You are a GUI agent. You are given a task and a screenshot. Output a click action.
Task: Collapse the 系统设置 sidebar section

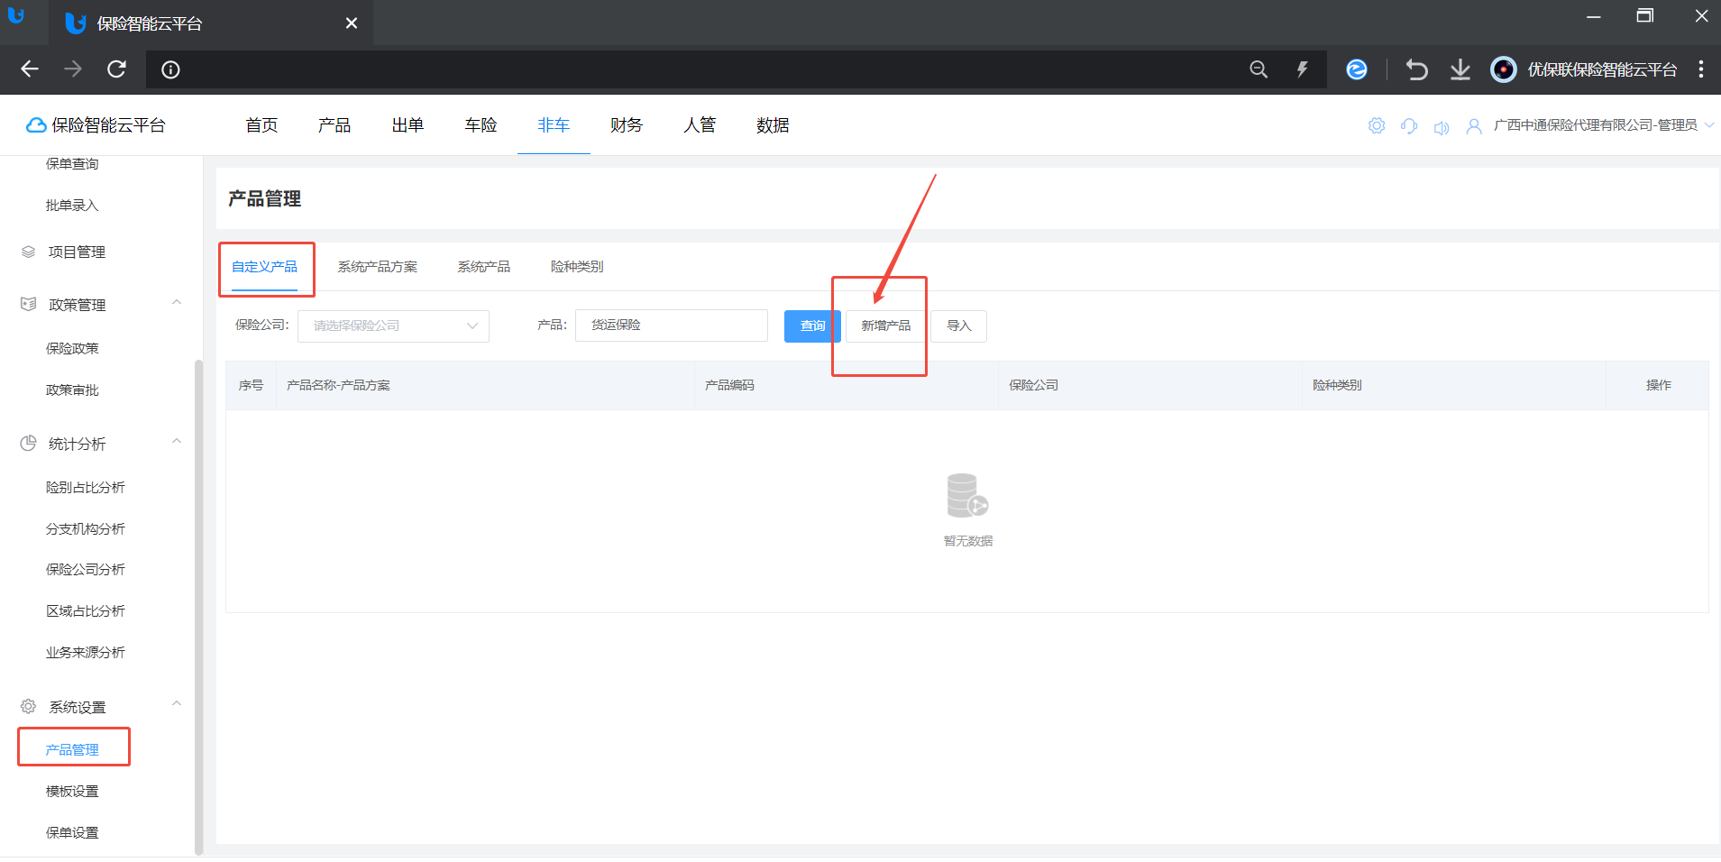tap(177, 704)
